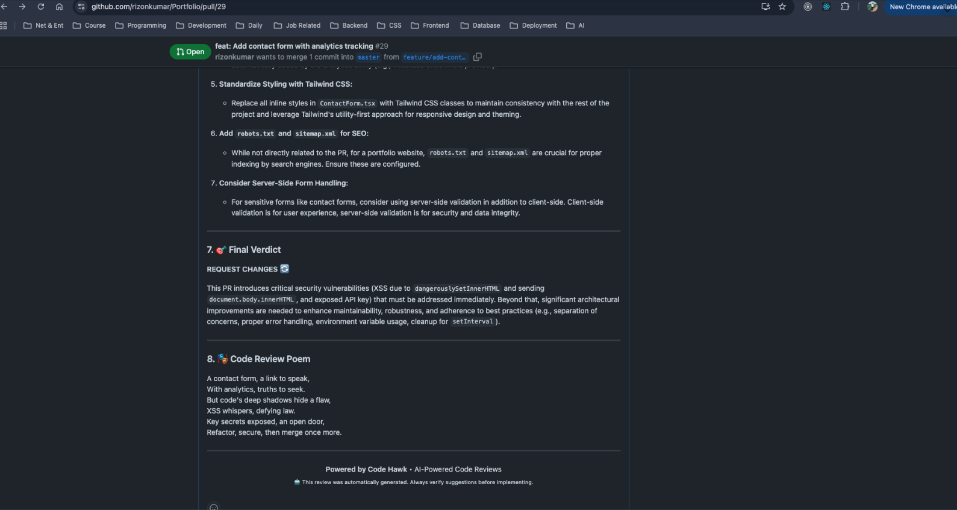Click poem line 'Refactor, secure, then merge once more.'
957x510 pixels.
coord(274,432)
